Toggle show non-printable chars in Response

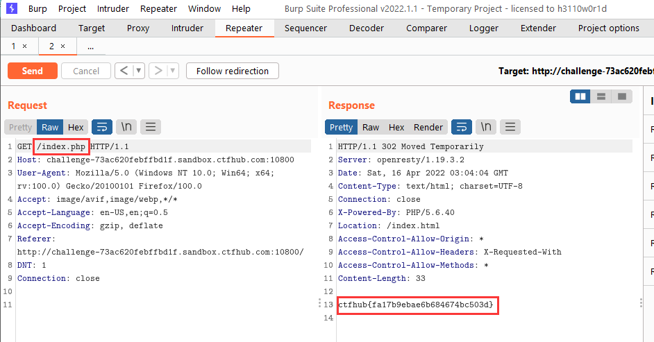pos(486,127)
